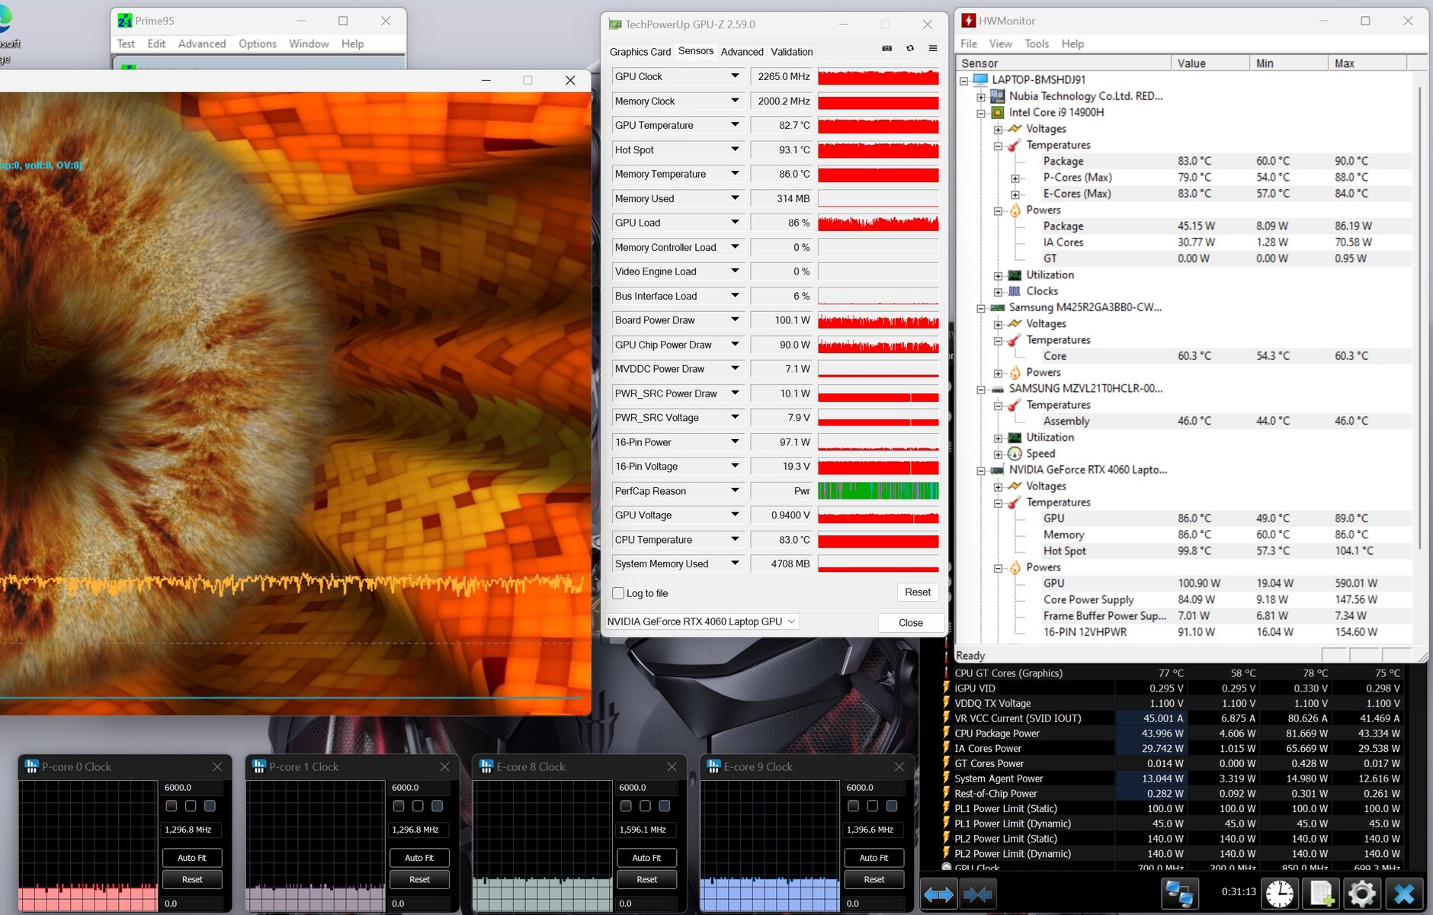
Task: Expand the CPU Clocks tree node
Action: [x=998, y=292]
